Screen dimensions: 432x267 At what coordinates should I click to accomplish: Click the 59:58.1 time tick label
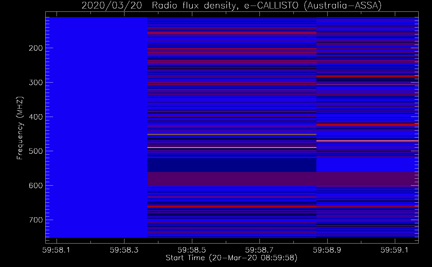point(56,250)
